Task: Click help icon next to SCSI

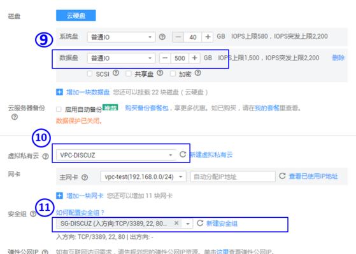Action: click(116, 73)
